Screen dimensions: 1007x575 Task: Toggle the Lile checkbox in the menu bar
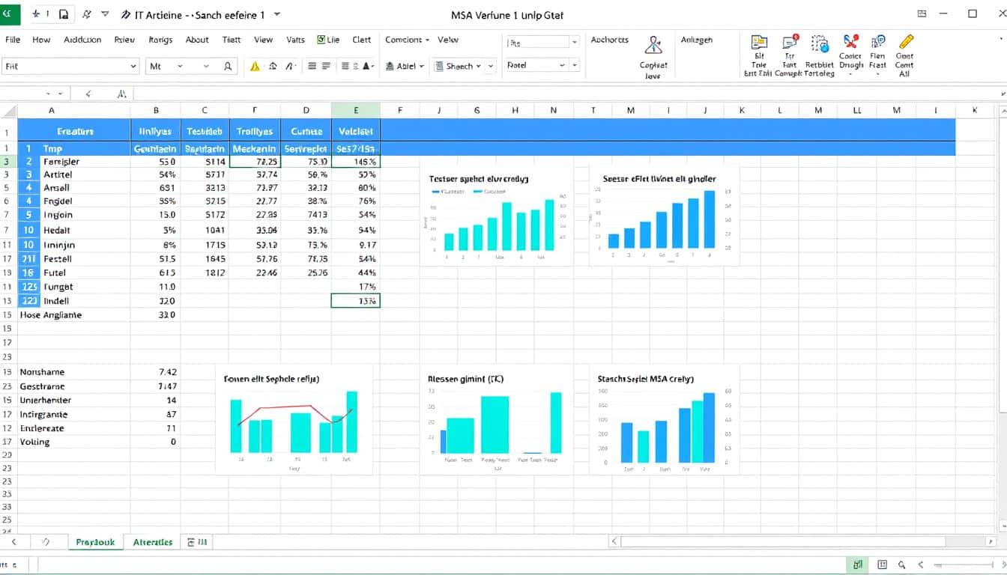click(x=321, y=40)
